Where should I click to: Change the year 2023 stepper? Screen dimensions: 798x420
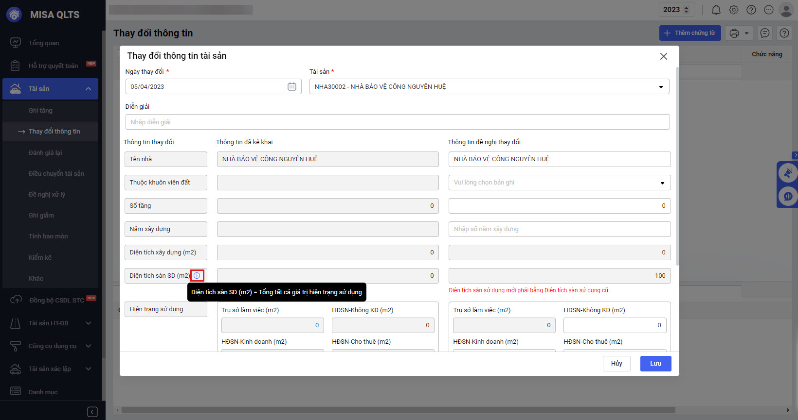pos(687,10)
